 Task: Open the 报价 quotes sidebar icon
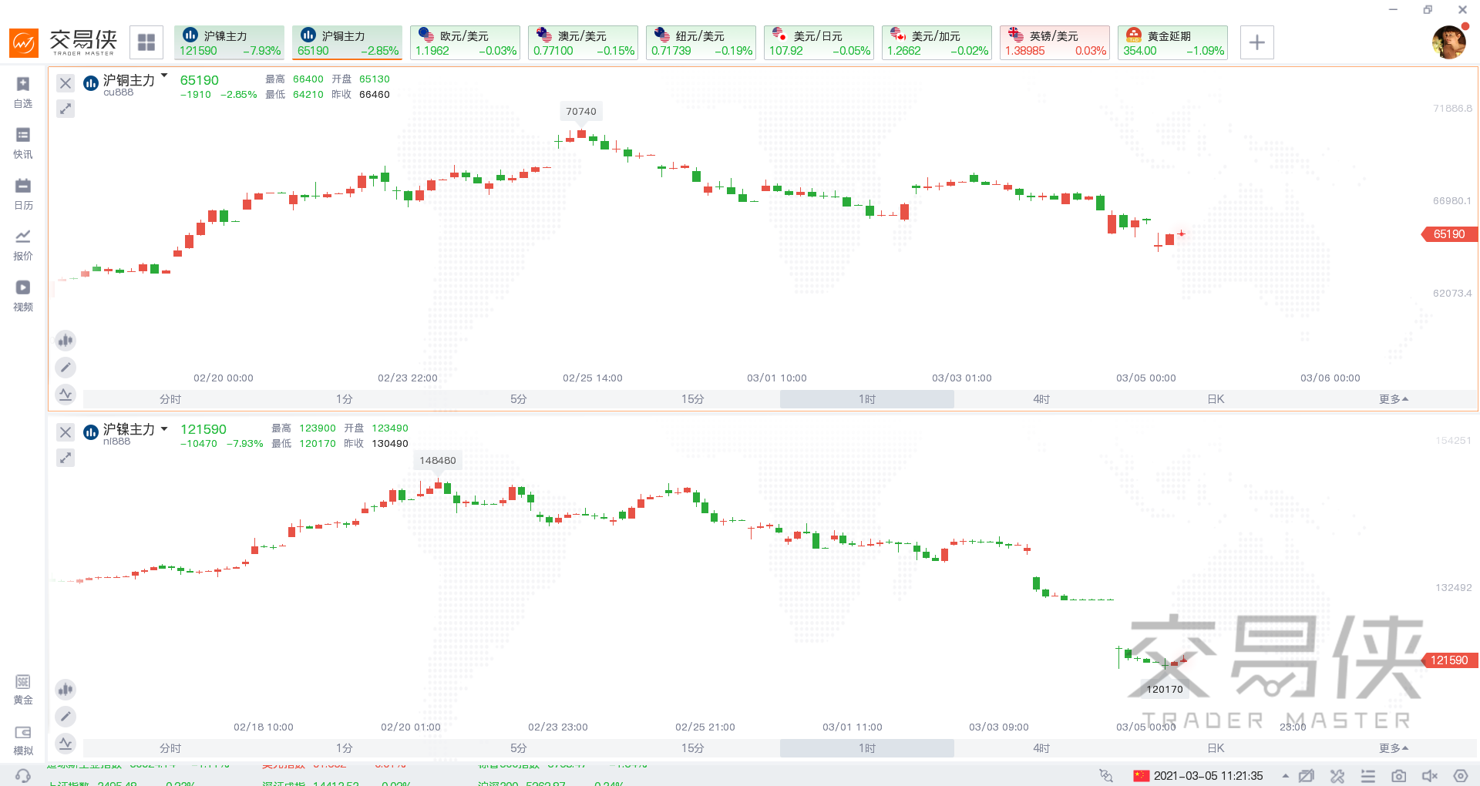pyautogui.click(x=23, y=245)
